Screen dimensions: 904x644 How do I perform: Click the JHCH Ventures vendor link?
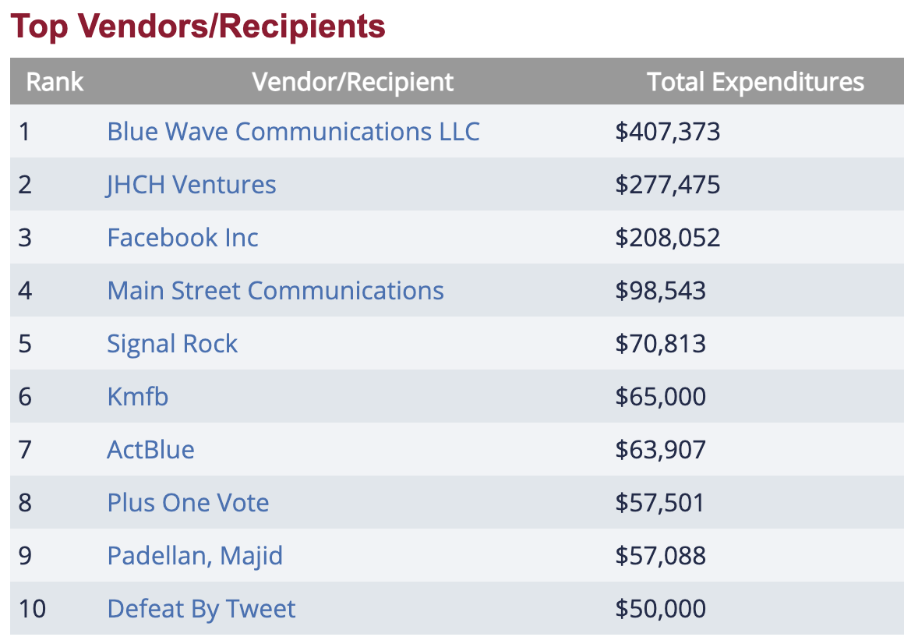pos(192,185)
